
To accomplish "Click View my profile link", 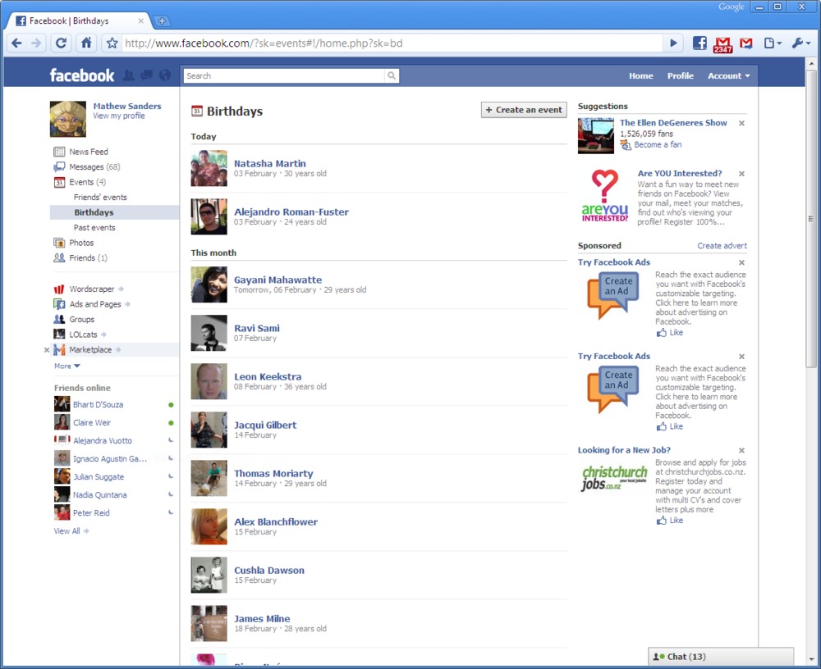I will (x=119, y=116).
